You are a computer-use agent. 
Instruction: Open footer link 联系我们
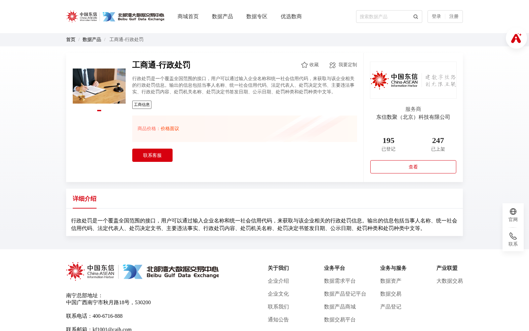[x=278, y=307]
